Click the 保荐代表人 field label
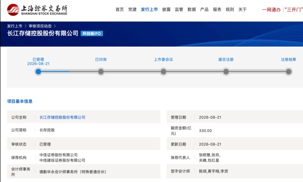The height and width of the screenshot is (182, 303). [x=180, y=158]
